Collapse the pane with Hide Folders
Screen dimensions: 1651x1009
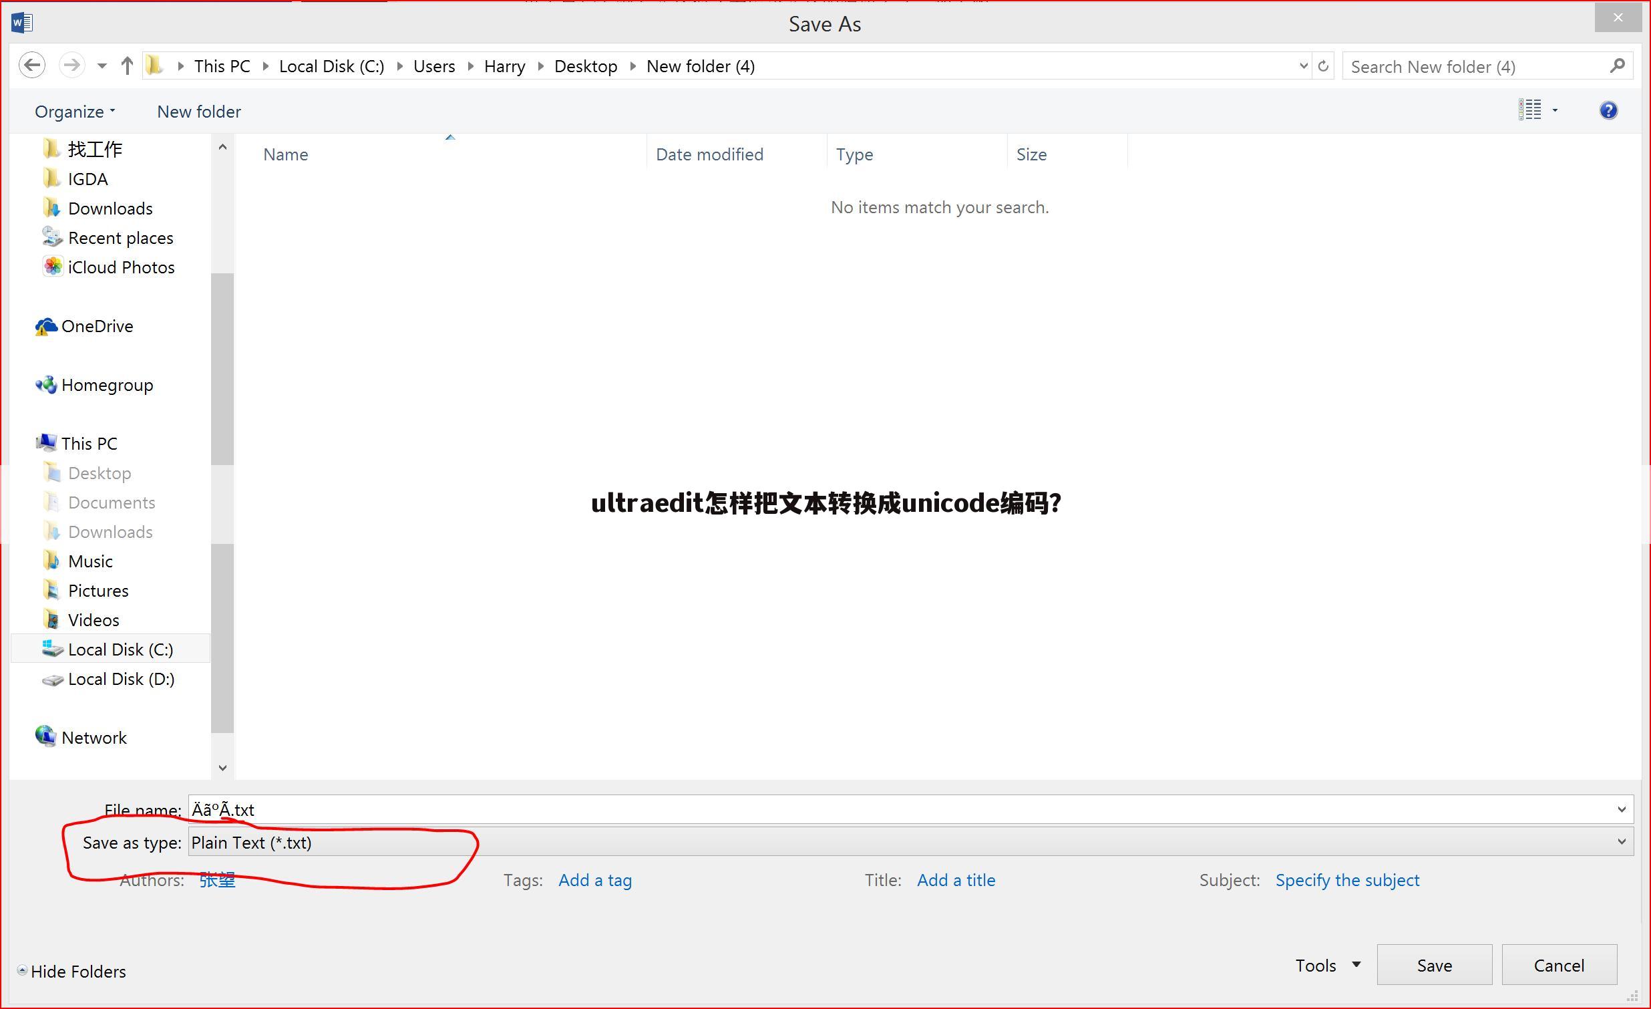(71, 972)
